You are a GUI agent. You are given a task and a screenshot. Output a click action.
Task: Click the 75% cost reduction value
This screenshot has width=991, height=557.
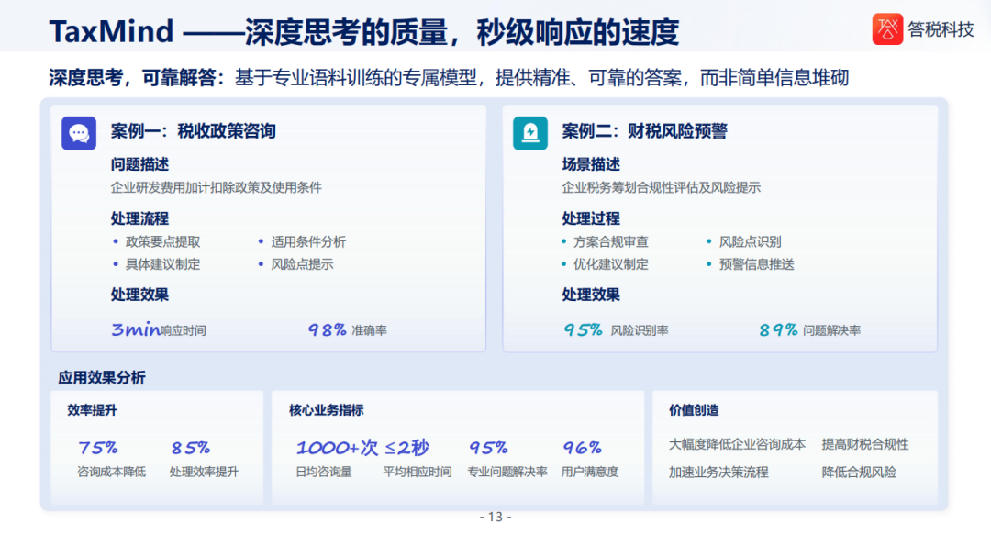(98, 448)
